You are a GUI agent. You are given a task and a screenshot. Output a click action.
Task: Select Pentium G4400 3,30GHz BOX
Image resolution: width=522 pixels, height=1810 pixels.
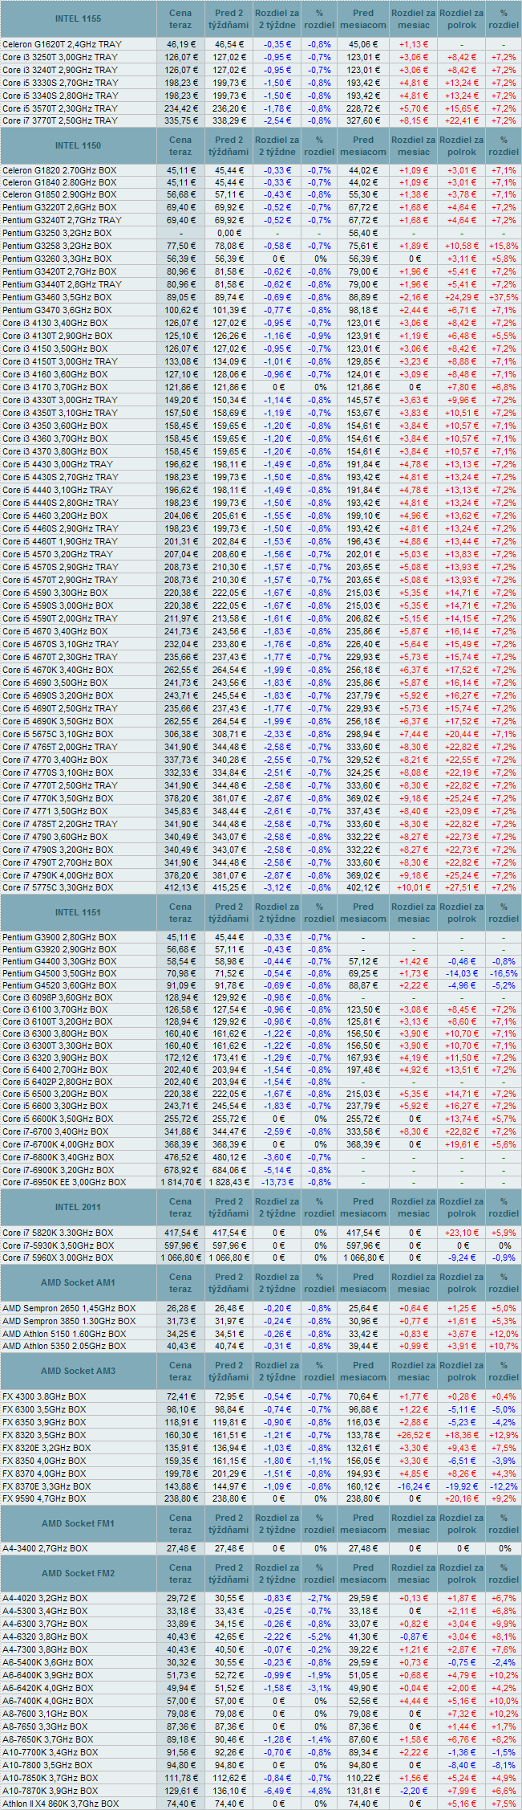59,961
